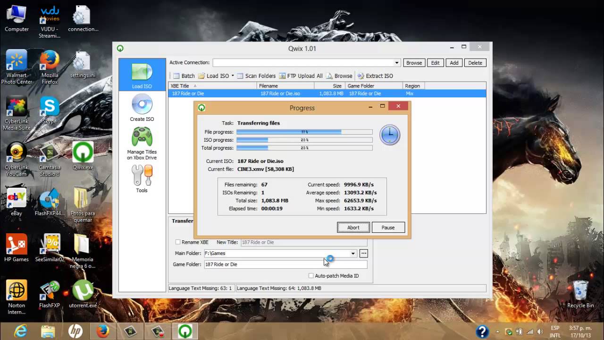This screenshot has width=604, height=340.
Task: Click New Title input field
Action: tap(304, 242)
